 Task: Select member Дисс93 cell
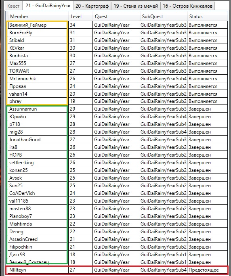coord(38,254)
